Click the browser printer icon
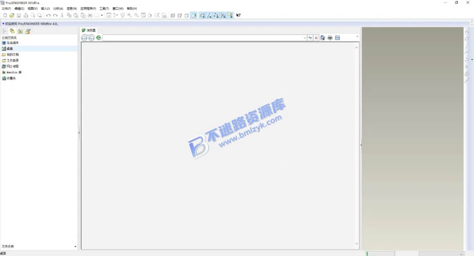The image size is (474, 256). (x=330, y=38)
